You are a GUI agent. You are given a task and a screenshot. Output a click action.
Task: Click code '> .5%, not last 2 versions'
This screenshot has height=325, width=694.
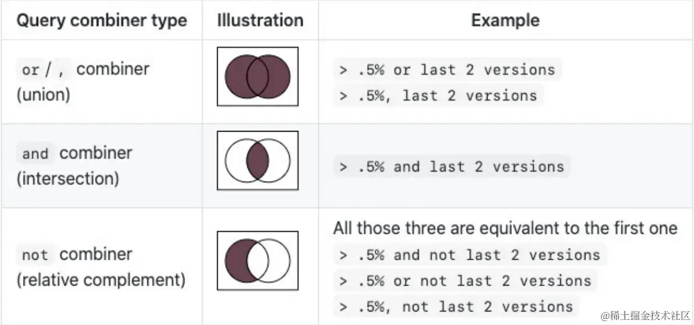click(x=456, y=306)
